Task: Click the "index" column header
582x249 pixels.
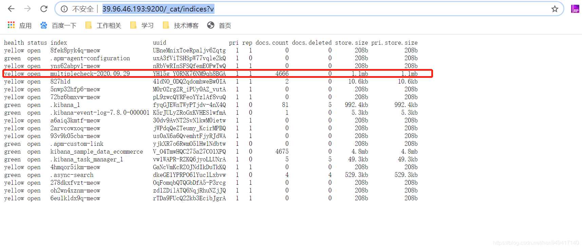Action: [59, 43]
